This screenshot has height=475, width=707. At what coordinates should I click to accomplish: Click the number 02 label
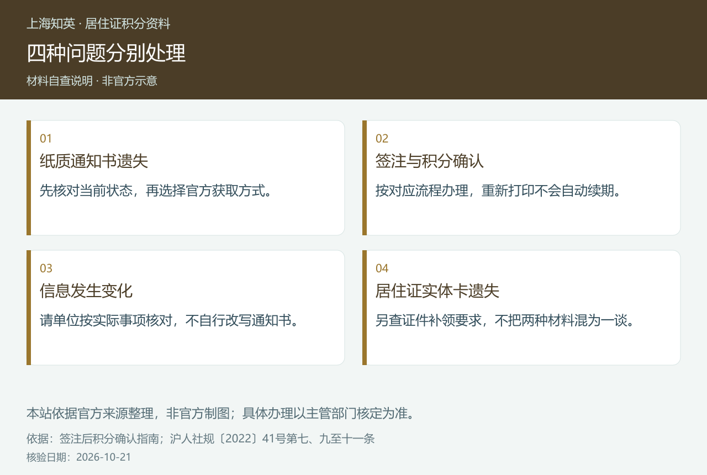(x=382, y=139)
